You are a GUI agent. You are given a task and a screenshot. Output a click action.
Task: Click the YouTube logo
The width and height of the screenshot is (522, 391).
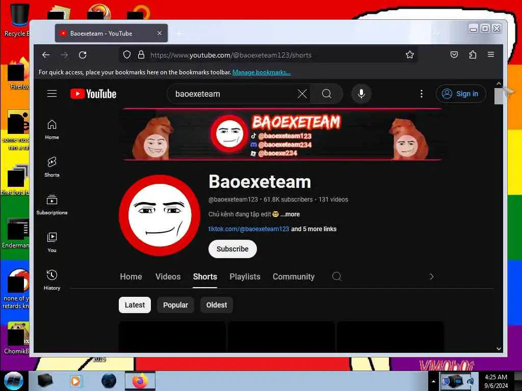tap(94, 94)
